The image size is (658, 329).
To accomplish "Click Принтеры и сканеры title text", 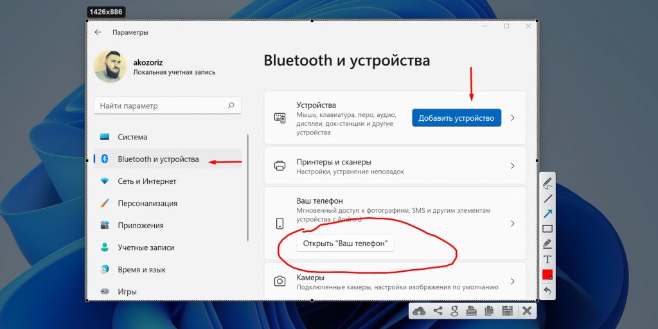I will [333, 162].
